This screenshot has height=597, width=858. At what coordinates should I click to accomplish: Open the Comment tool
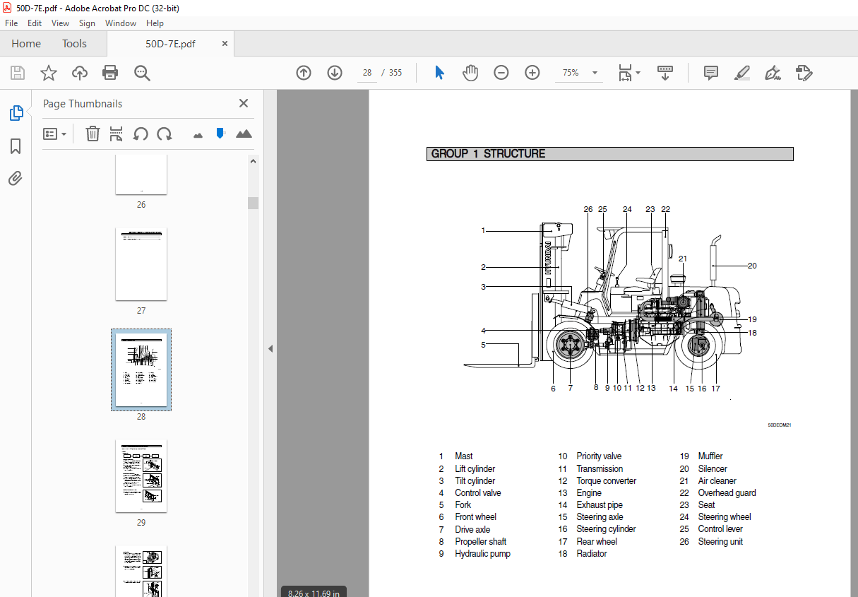coord(710,73)
